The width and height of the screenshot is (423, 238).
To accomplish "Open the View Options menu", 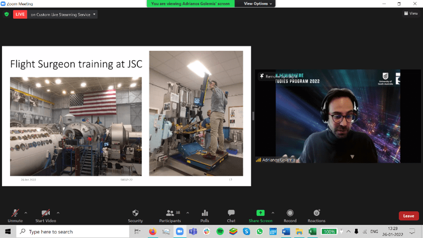I will click(x=258, y=4).
